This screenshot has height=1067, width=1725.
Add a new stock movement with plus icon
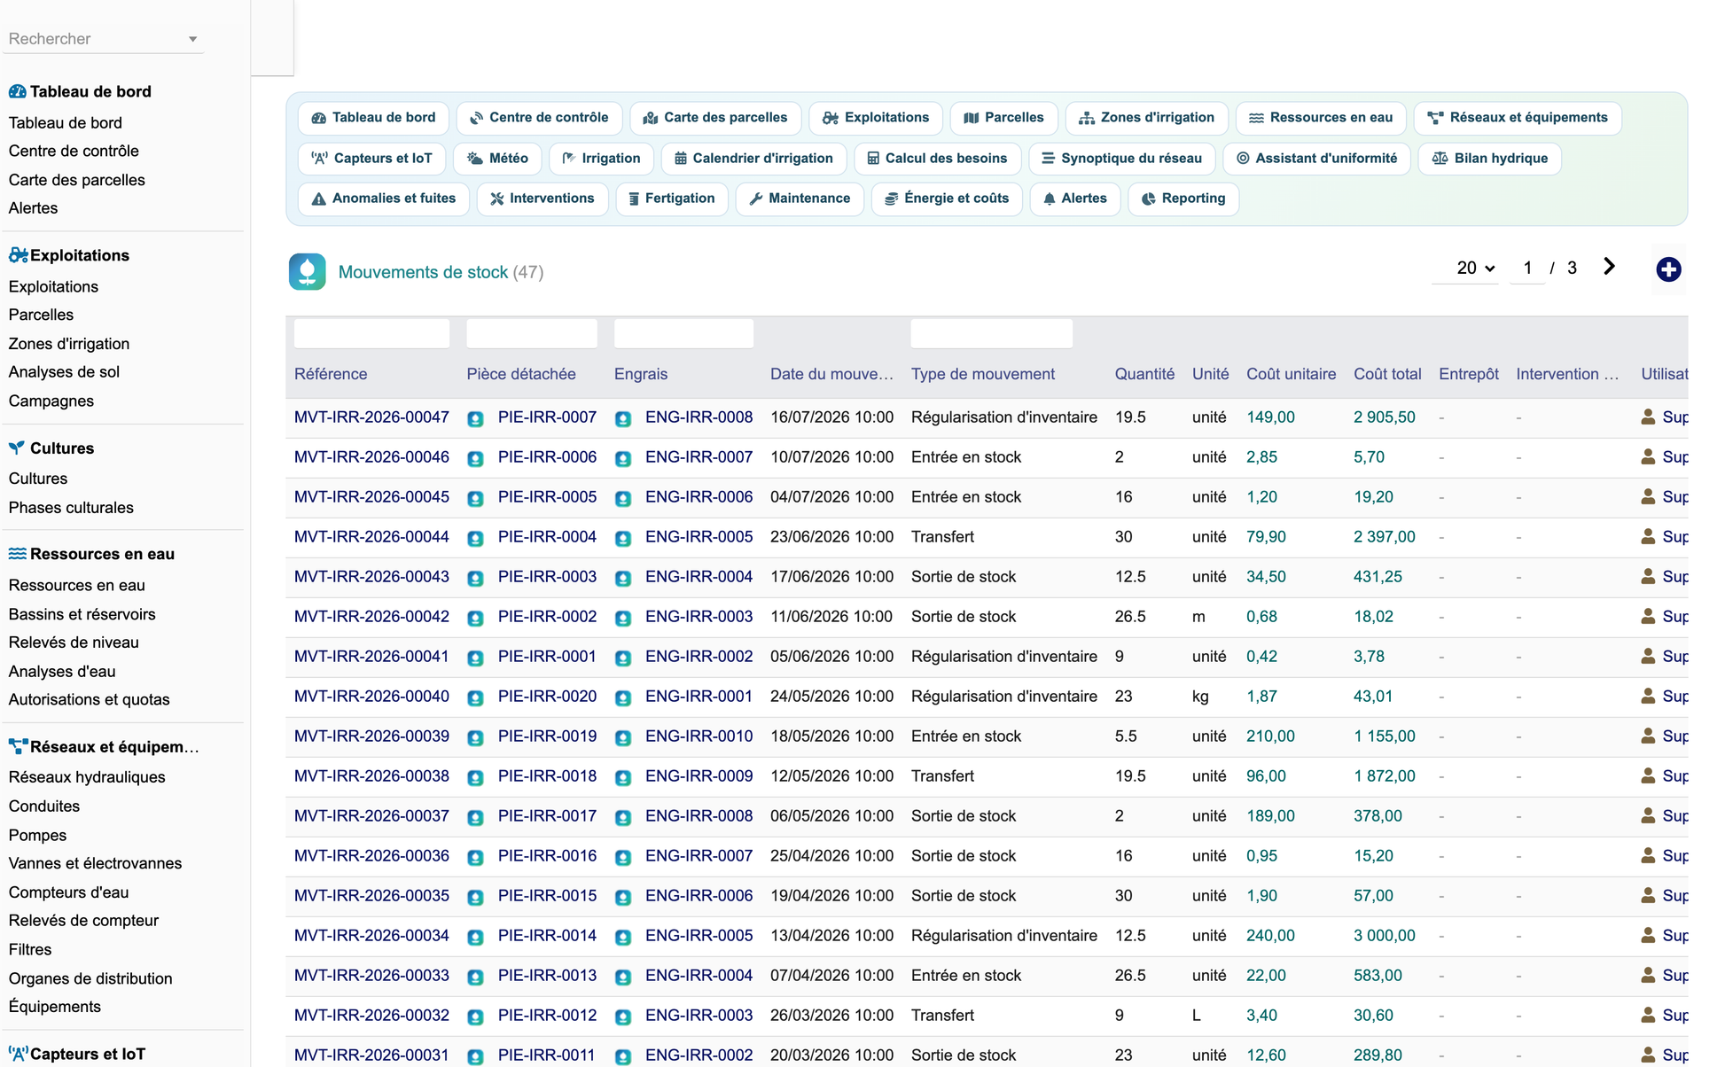pos(1668,269)
